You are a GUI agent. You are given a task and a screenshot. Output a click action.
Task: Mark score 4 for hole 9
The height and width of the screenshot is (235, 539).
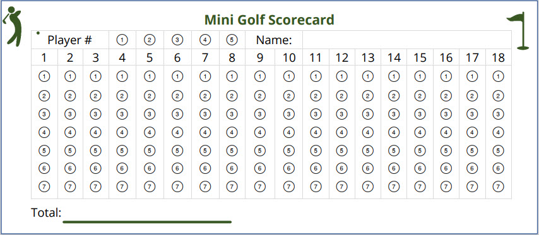260,132
